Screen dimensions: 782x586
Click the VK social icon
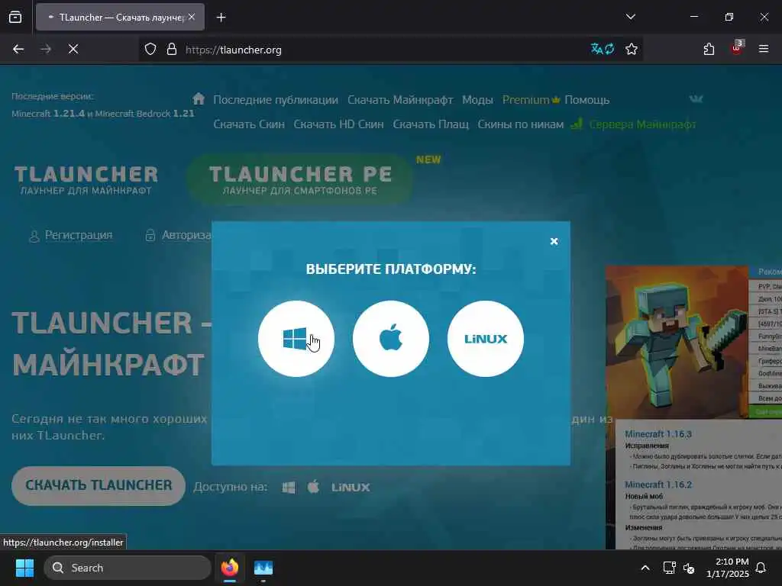pyautogui.click(x=696, y=98)
